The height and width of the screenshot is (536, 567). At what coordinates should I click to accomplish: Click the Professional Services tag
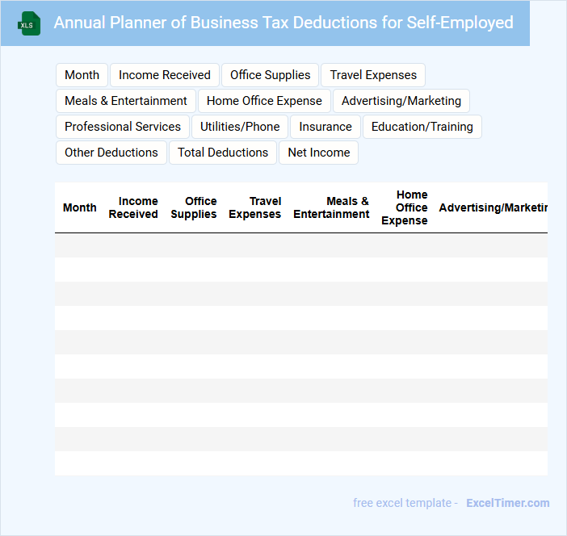(123, 127)
